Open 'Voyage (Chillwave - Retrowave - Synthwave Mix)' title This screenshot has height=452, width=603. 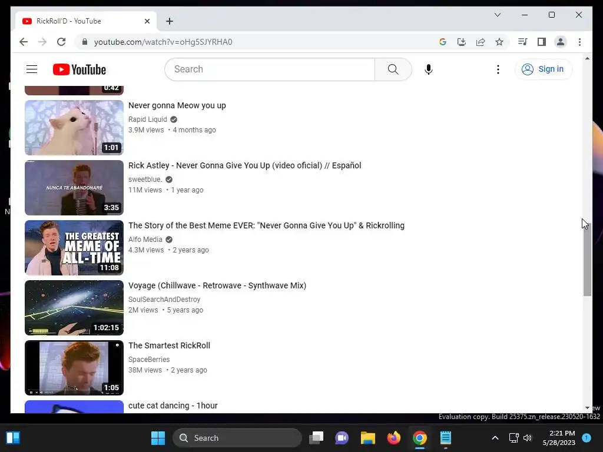217,285
